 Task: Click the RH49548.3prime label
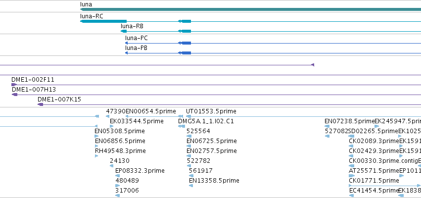[120, 150]
